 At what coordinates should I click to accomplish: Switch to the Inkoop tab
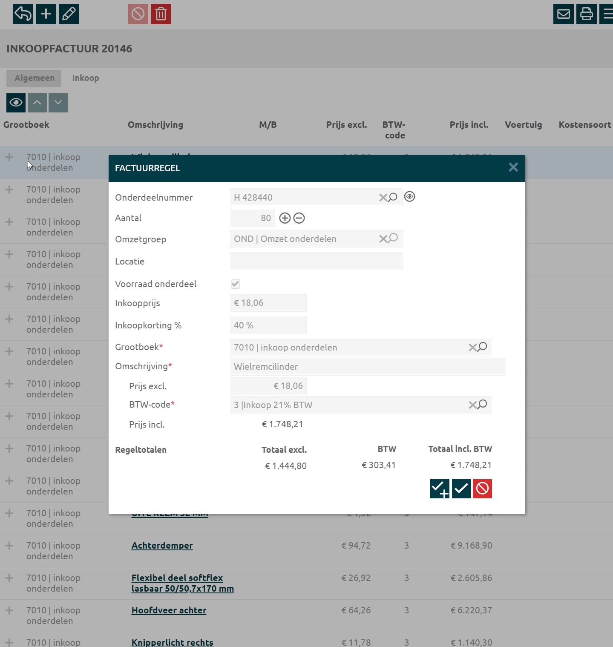[86, 78]
